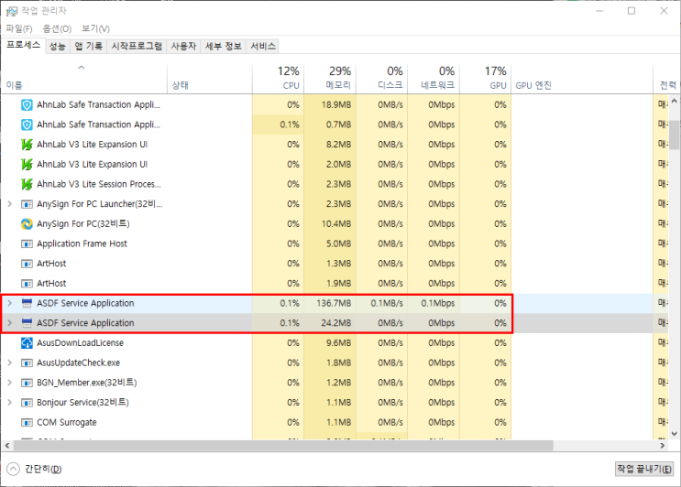Open the 보기(V) menu
Viewport: 681px width, 487px height.
pyautogui.click(x=95, y=28)
